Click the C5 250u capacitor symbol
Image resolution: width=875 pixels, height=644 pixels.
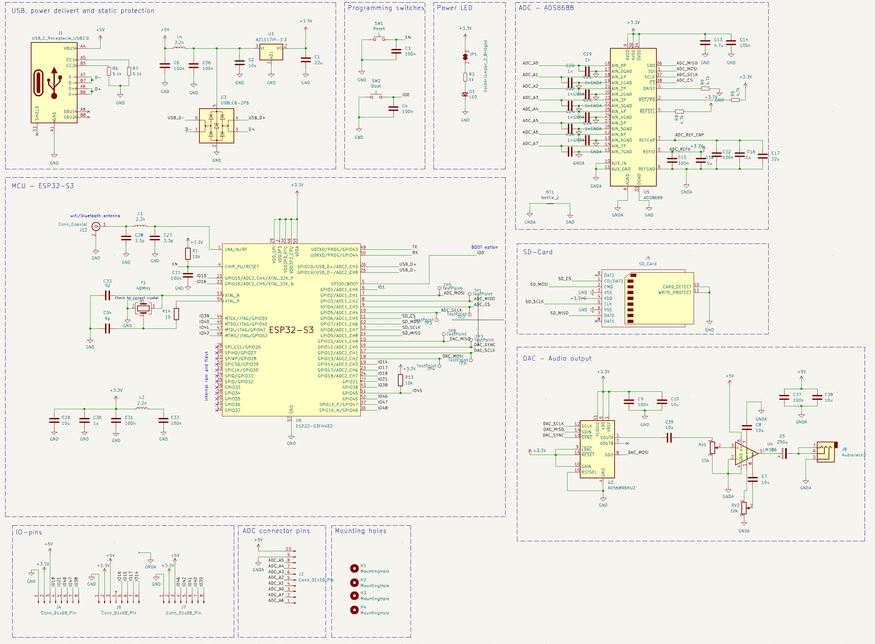point(785,453)
